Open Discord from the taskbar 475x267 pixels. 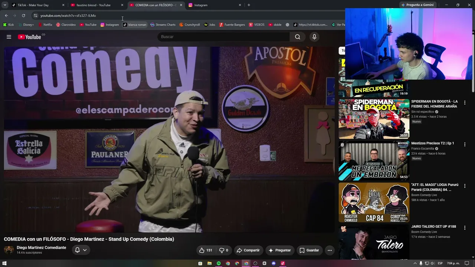point(273,263)
